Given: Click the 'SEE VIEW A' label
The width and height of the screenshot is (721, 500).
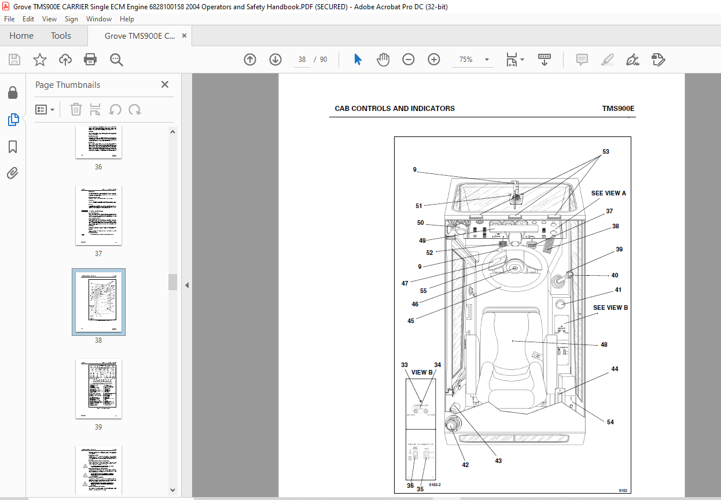Looking at the screenshot, I should point(609,193).
